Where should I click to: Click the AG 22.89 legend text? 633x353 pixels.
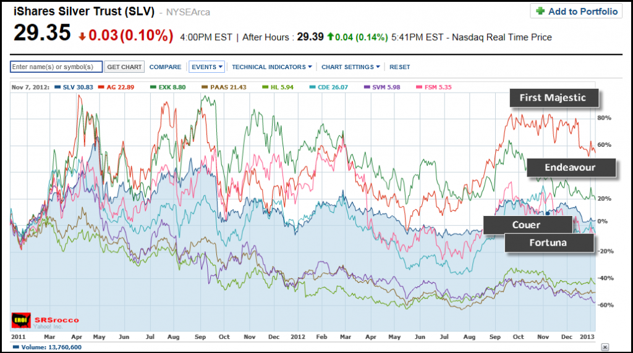point(121,87)
